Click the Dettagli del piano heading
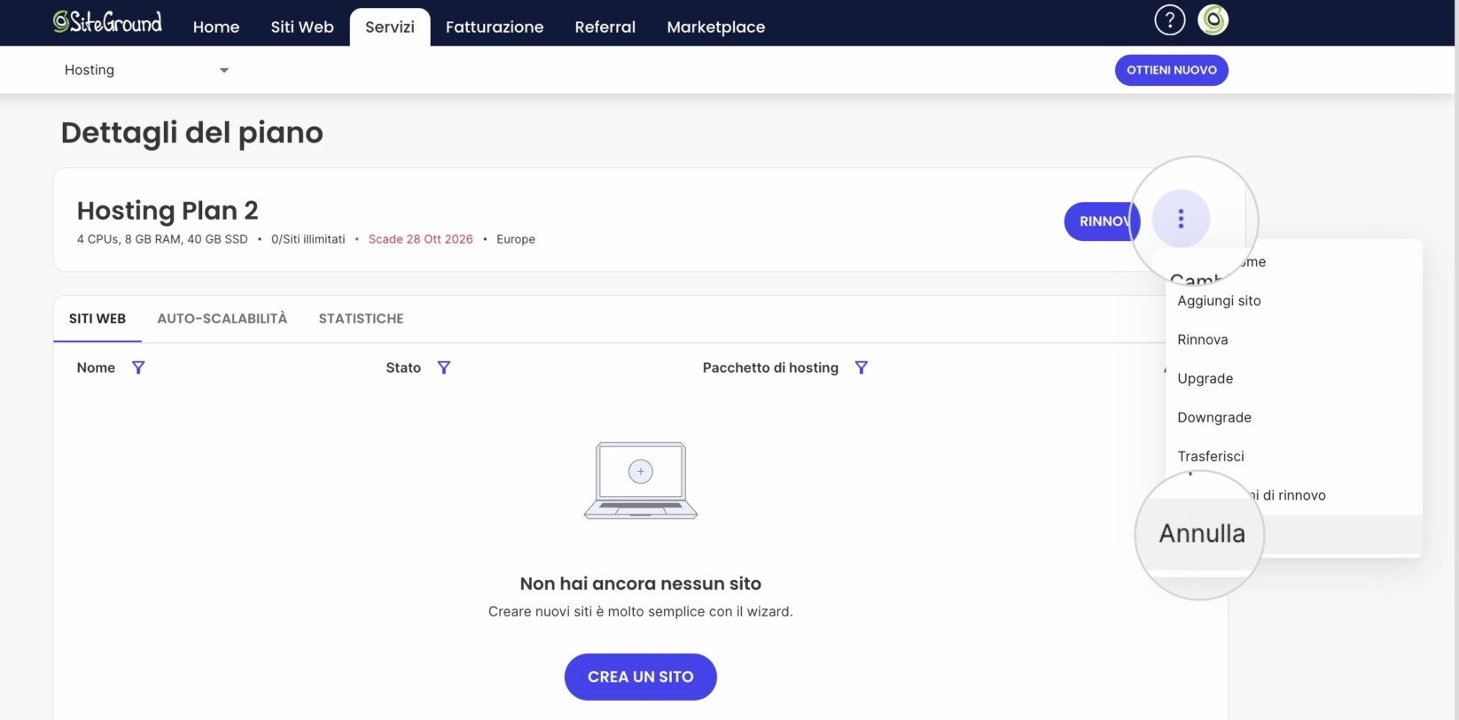Screen dimensions: 1459x720 (x=192, y=133)
